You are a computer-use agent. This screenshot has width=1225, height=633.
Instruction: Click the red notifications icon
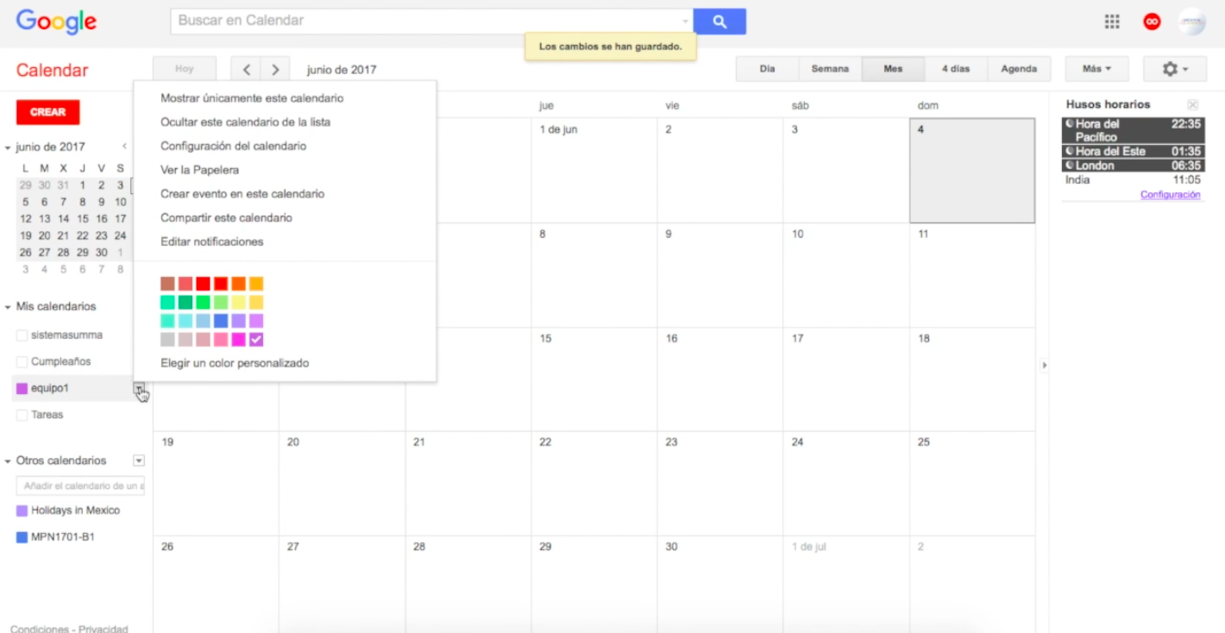(x=1152, y=22)
